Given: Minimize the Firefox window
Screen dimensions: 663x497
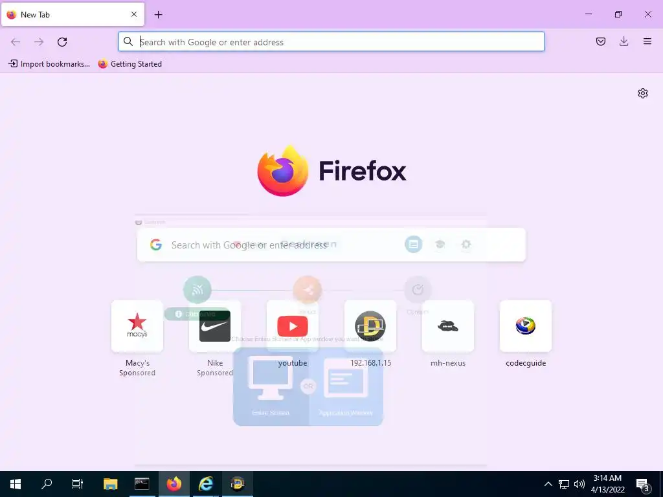Looking at the screenshot, I should pos(588,14).
